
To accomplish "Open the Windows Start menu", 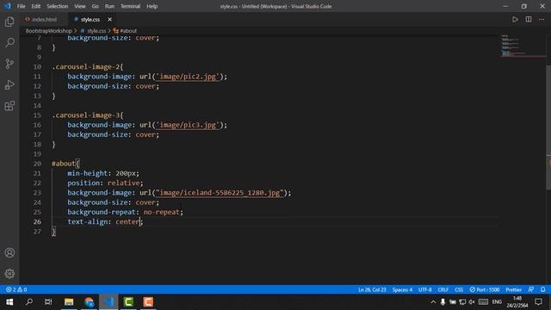I will click(9, 302).
